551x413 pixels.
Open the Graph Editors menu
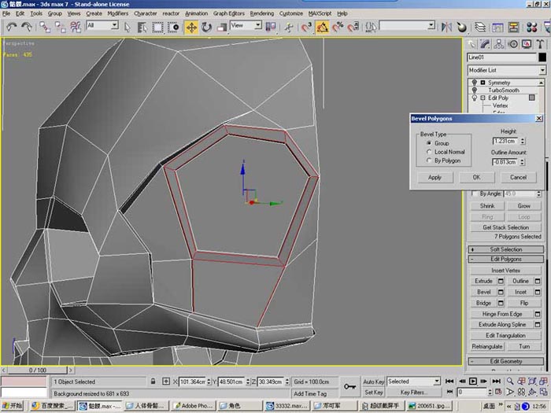pos(229,13)
